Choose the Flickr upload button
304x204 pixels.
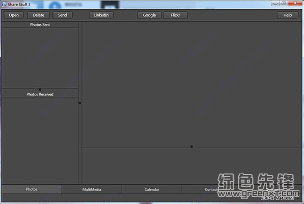175,15
